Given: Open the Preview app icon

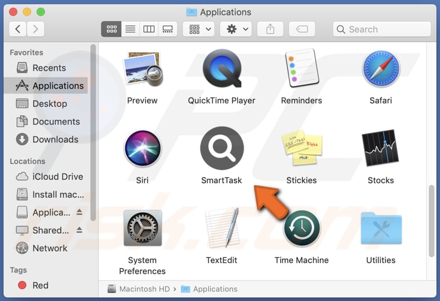Looking at the screenshot, I should pos(143,69).
